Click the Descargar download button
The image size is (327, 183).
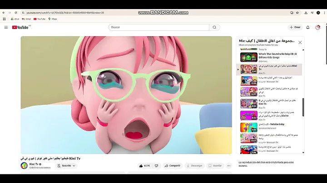[x=194, y=166]
